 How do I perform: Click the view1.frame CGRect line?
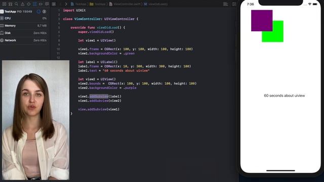click(x=135, y=49)
